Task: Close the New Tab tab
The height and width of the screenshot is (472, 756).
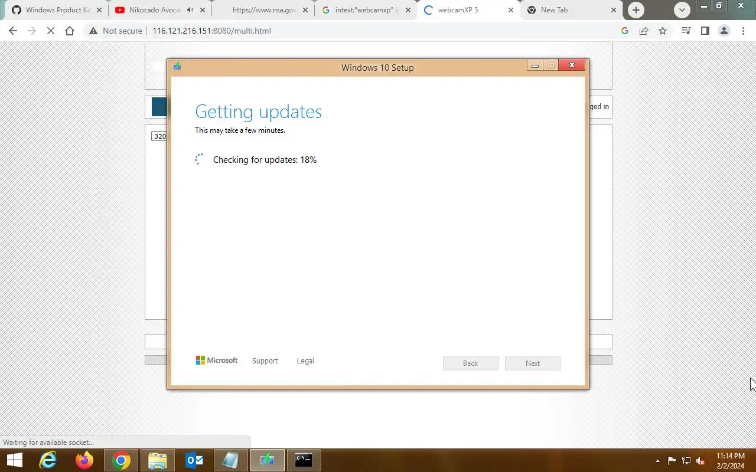Action: 614,10
